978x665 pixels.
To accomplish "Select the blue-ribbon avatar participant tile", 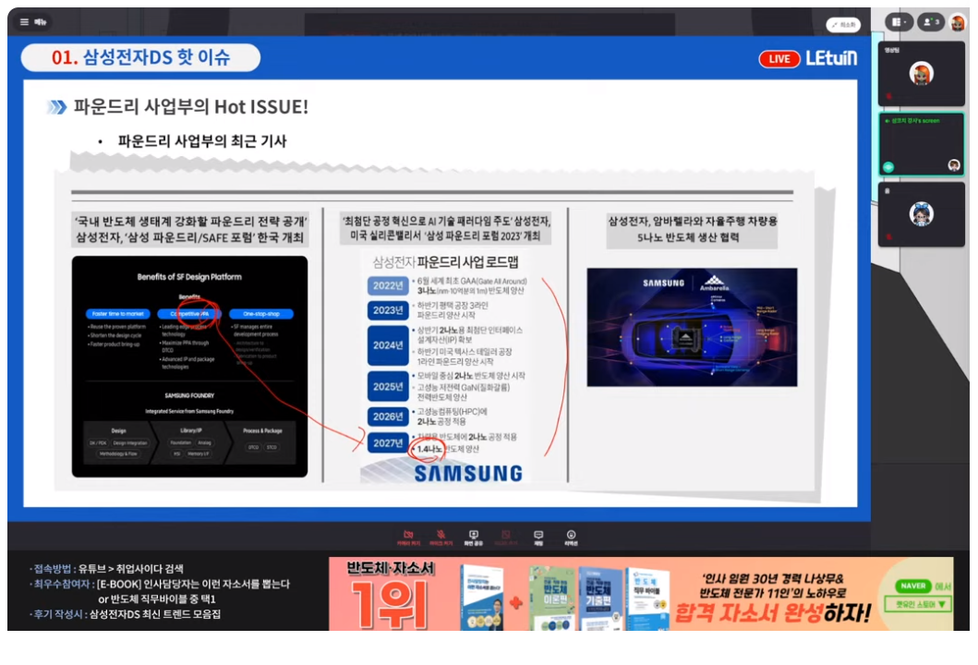I will click(x=922, y=214).
